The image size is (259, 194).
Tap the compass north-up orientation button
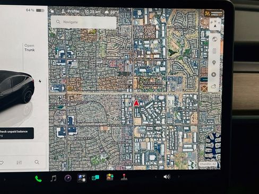[215, 24]
